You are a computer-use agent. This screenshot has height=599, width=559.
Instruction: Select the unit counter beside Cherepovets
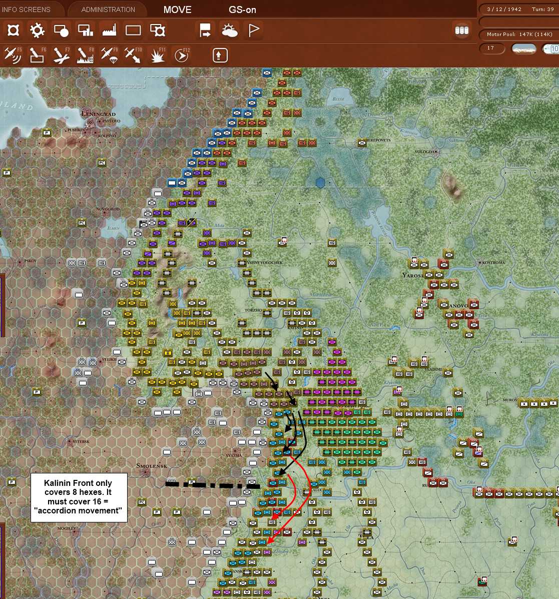coord(362,143)
